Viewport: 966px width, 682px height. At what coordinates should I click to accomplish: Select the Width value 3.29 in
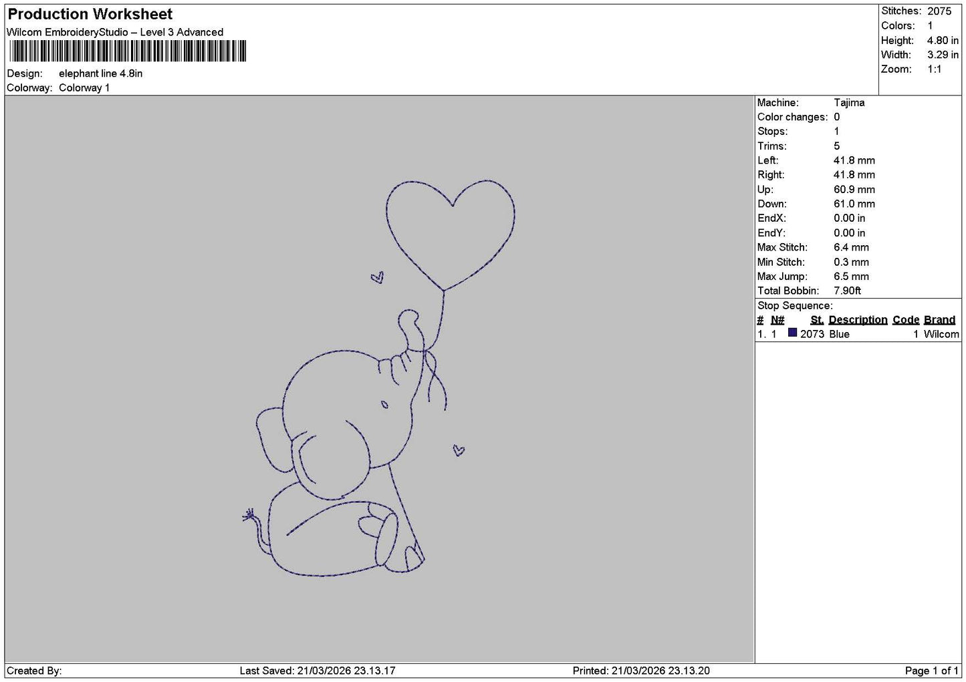943,55
